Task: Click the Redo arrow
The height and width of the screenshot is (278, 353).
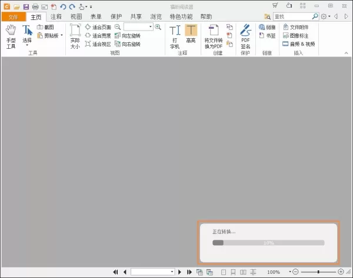Action: pyautogui.click(x=72, y=6)
